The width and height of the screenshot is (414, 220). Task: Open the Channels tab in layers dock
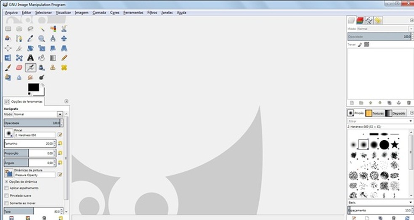(360, 20)
